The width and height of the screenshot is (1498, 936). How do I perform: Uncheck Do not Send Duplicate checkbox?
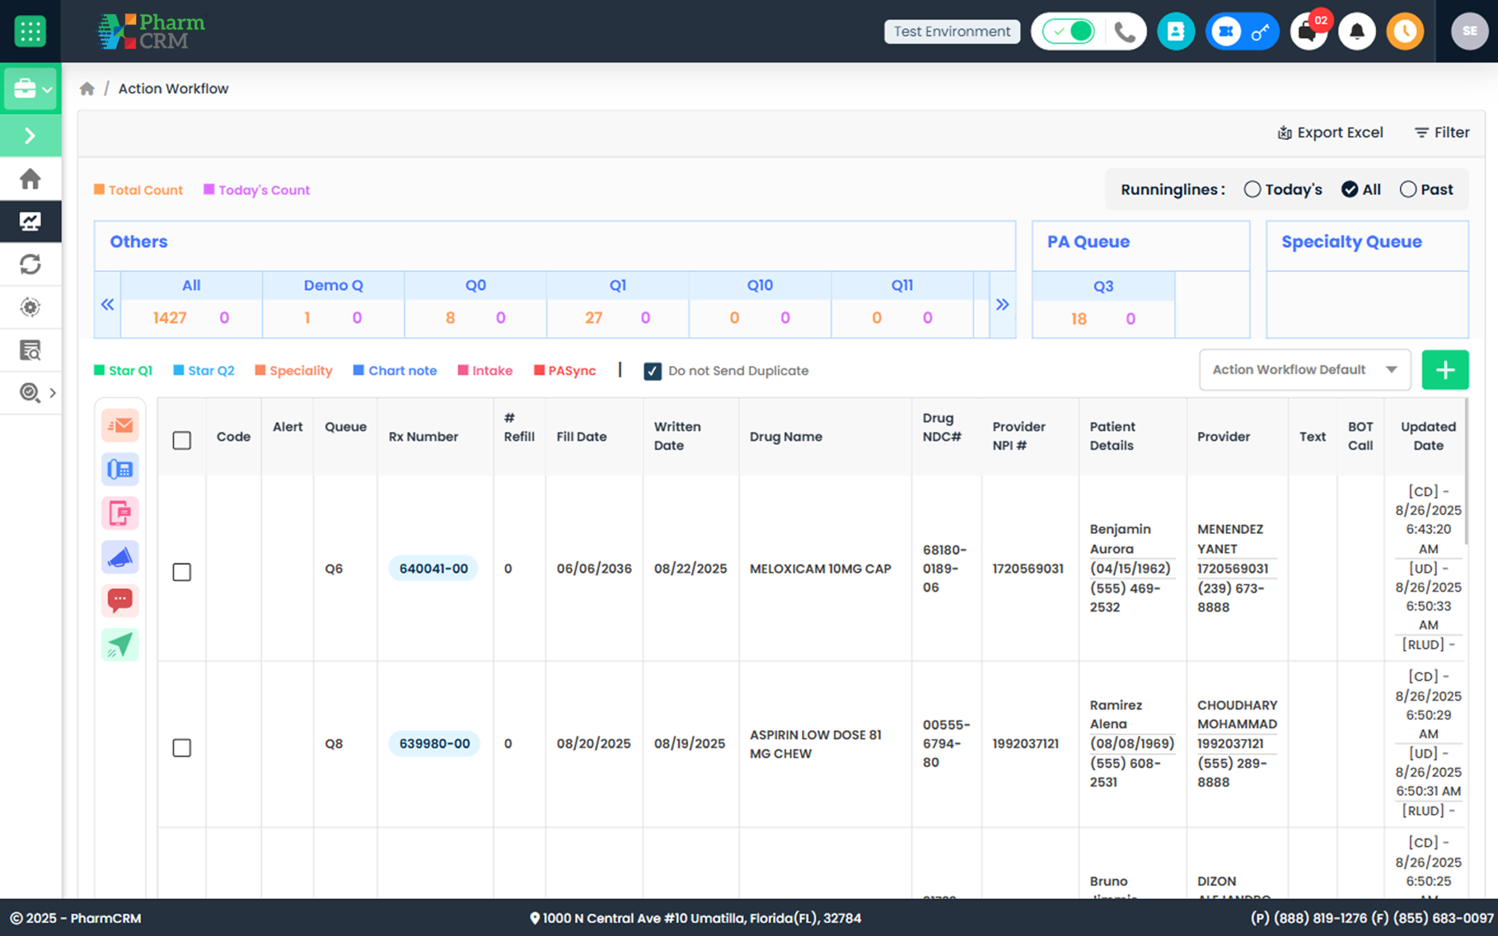[652, 371]
